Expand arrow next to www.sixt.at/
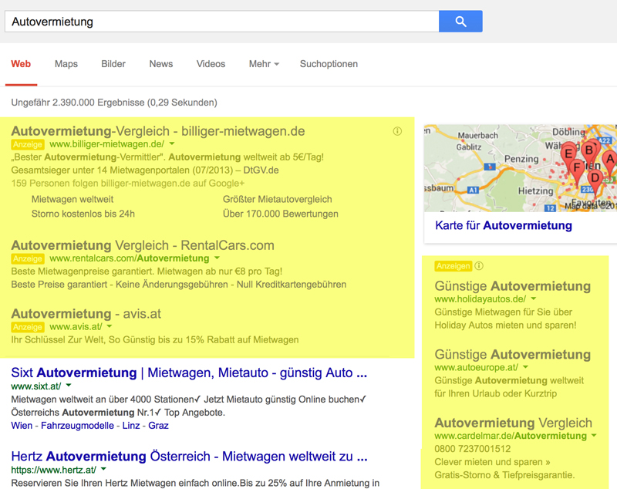This screenshot has width=617, height=489. click(x=69, y=386)
